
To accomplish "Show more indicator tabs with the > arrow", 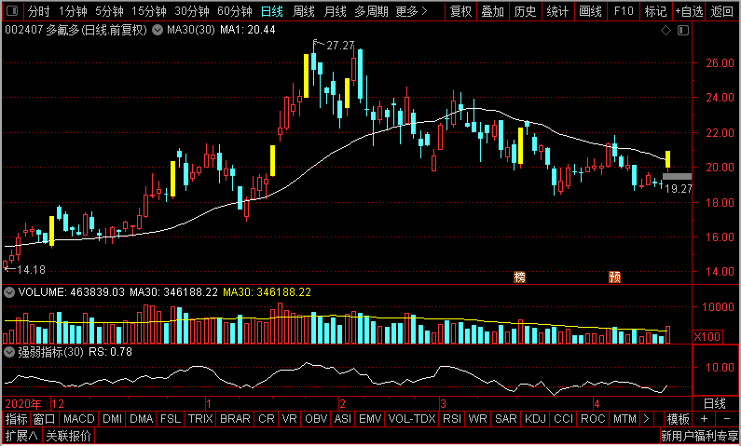I will point(646,419).
